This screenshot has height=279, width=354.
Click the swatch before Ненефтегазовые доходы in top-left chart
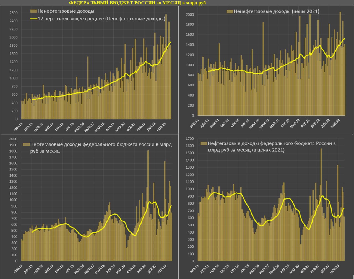[33, 11]
